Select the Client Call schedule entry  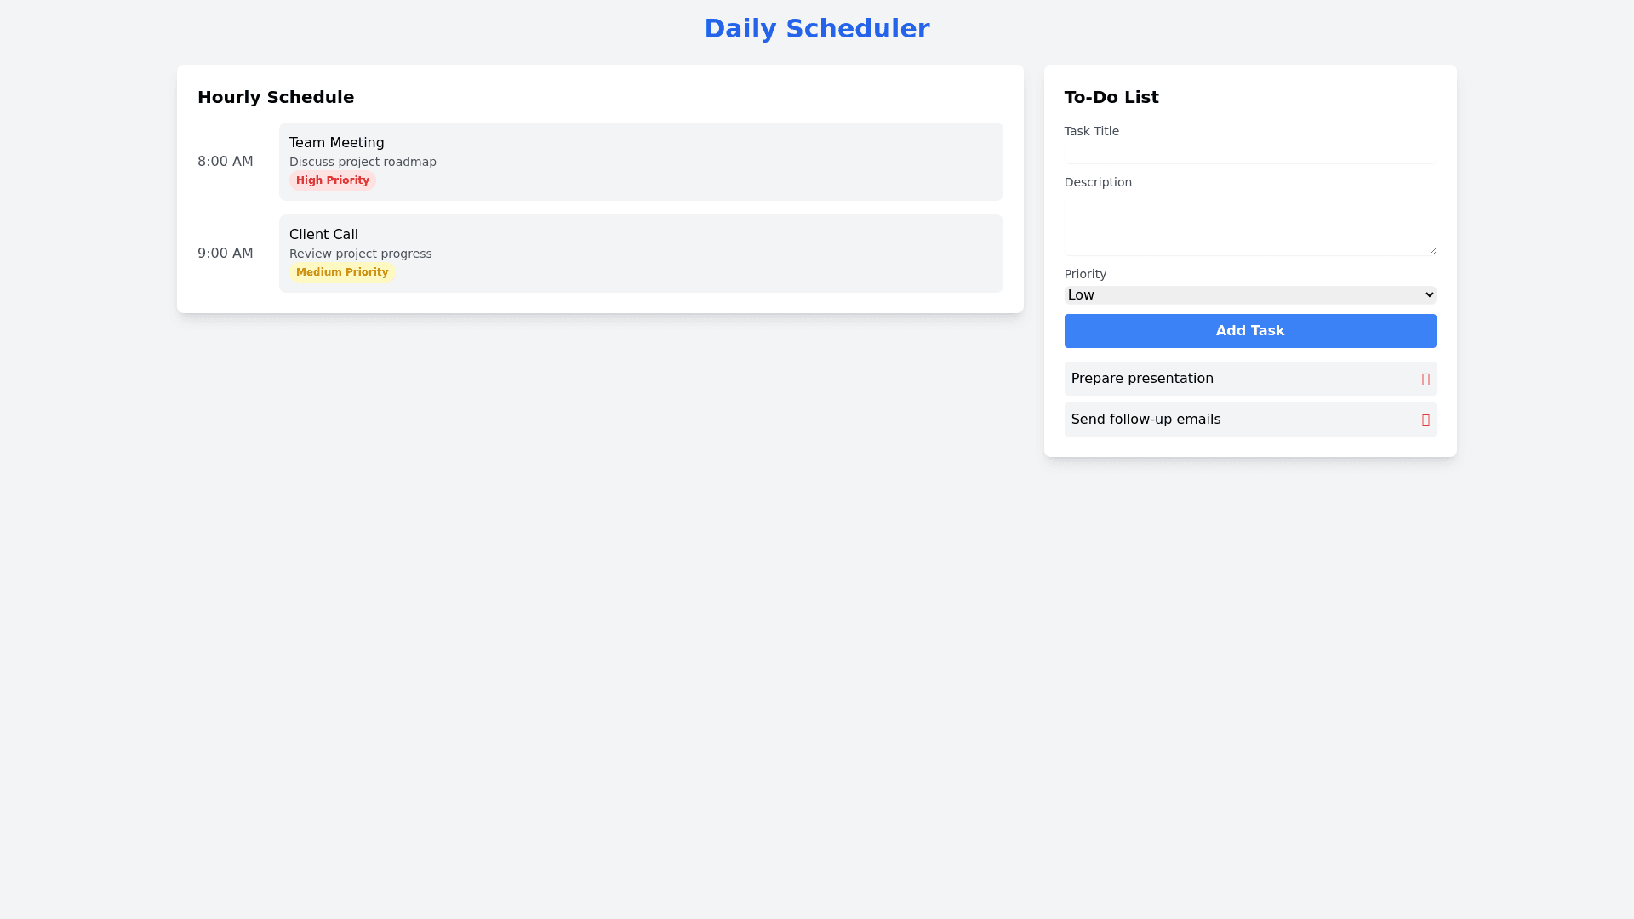click(x=640, y=254)
